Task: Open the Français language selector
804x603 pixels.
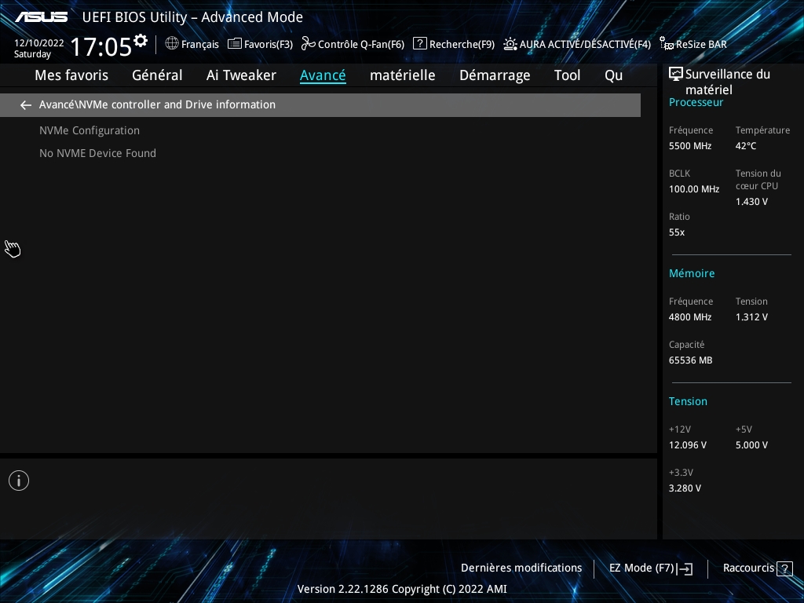Action: [199, 45]
